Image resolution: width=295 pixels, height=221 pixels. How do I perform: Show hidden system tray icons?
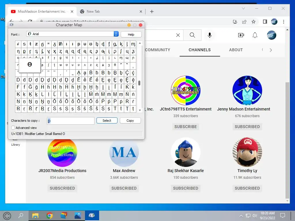[241, 216]
